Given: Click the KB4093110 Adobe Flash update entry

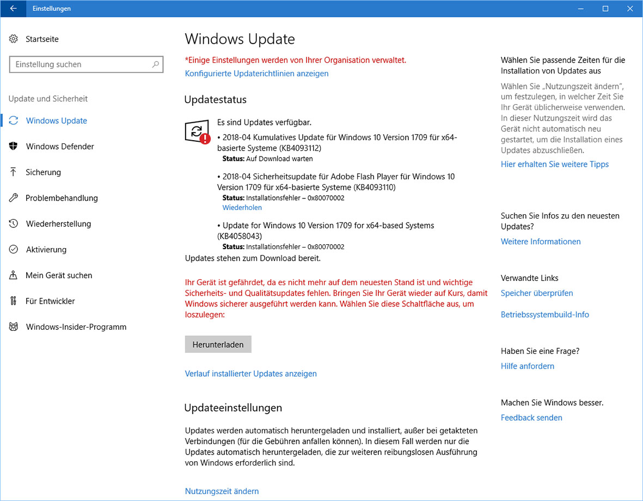Looking at the screenshot, I should coord(336,182).
